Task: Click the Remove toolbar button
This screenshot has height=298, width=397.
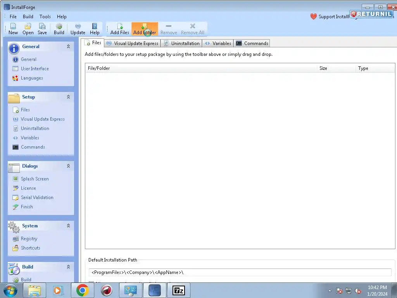Action: click(169, 29)
